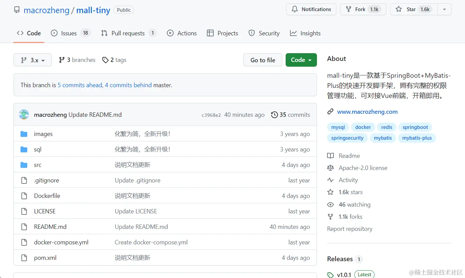This screenshot has height=278, width=465.
Task: View the 46 watching link
Action: click(349, 205)
